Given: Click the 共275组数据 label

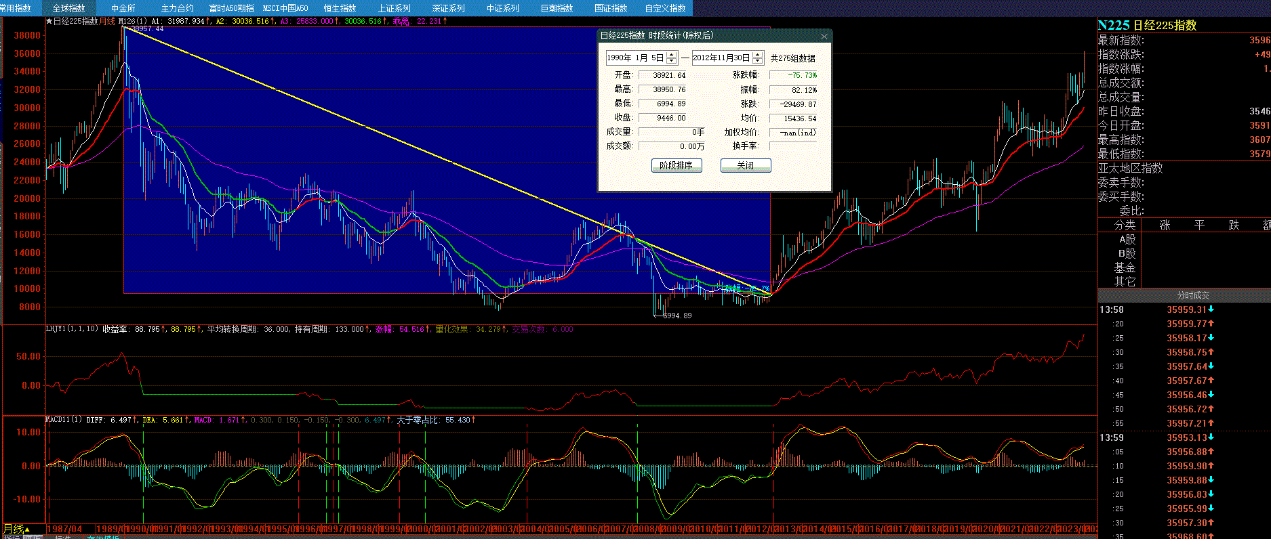Looking at the screenshot, I should (793, 58).
